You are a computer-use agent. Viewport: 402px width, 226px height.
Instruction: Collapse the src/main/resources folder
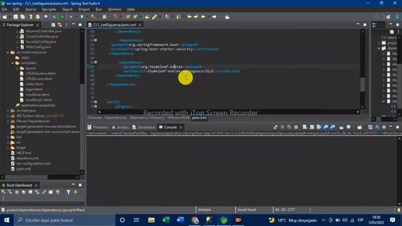point(8,52)
